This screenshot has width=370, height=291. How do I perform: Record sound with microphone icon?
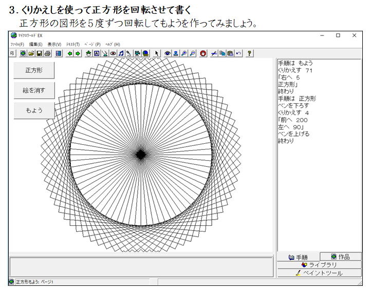[129, 53]
